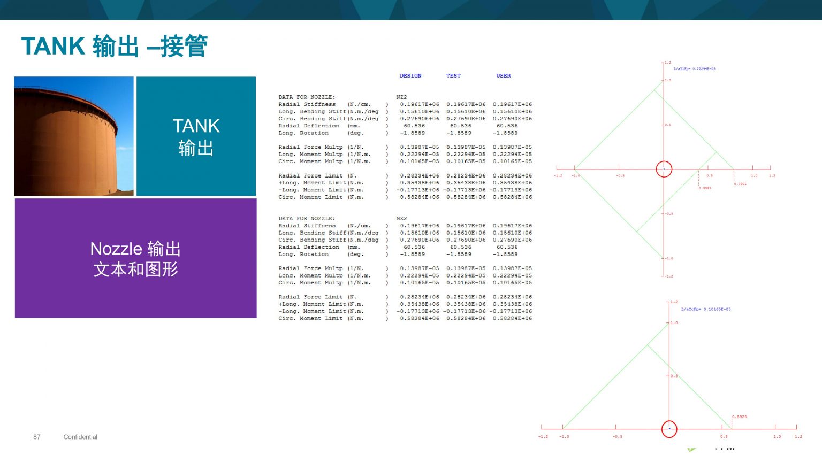Click the red circle marker on the lower graph
Viewport: 822px width, 462px height.
click(x=669, y=429)
